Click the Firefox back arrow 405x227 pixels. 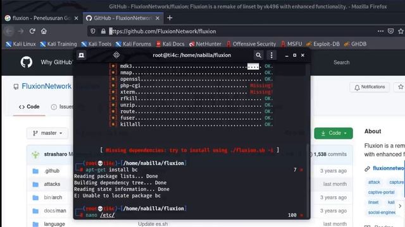tap(9, 32)
